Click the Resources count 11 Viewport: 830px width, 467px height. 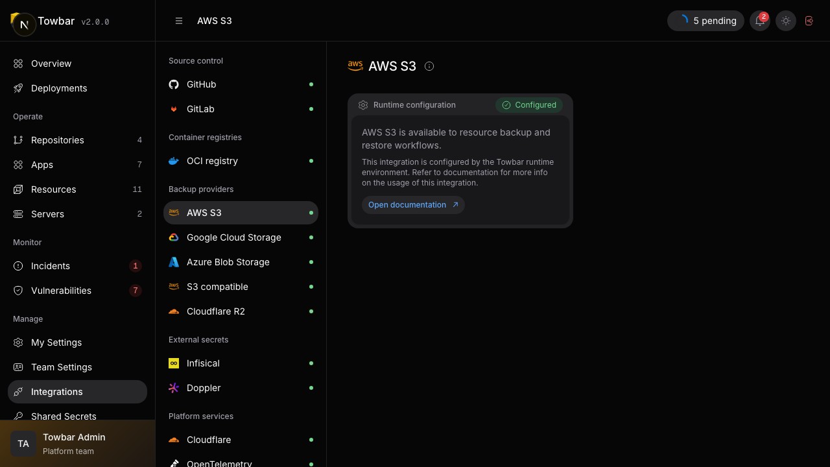pyautogui.click(x=137, y=189)
